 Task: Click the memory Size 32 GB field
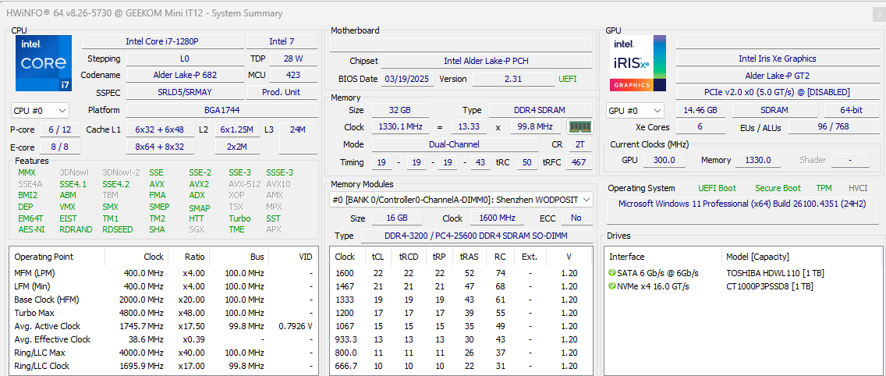399,110
